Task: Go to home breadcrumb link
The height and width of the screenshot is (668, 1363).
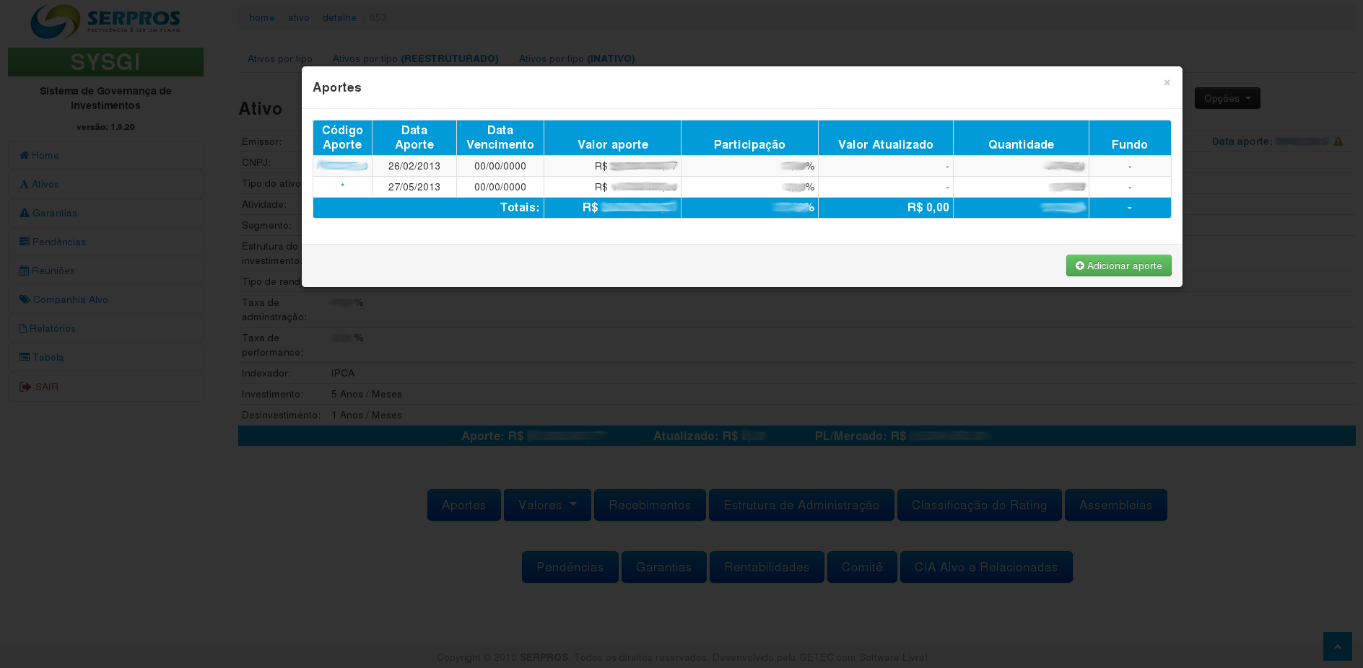Action: point(261,17)
